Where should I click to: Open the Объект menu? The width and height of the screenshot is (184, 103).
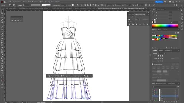point(24,2)
